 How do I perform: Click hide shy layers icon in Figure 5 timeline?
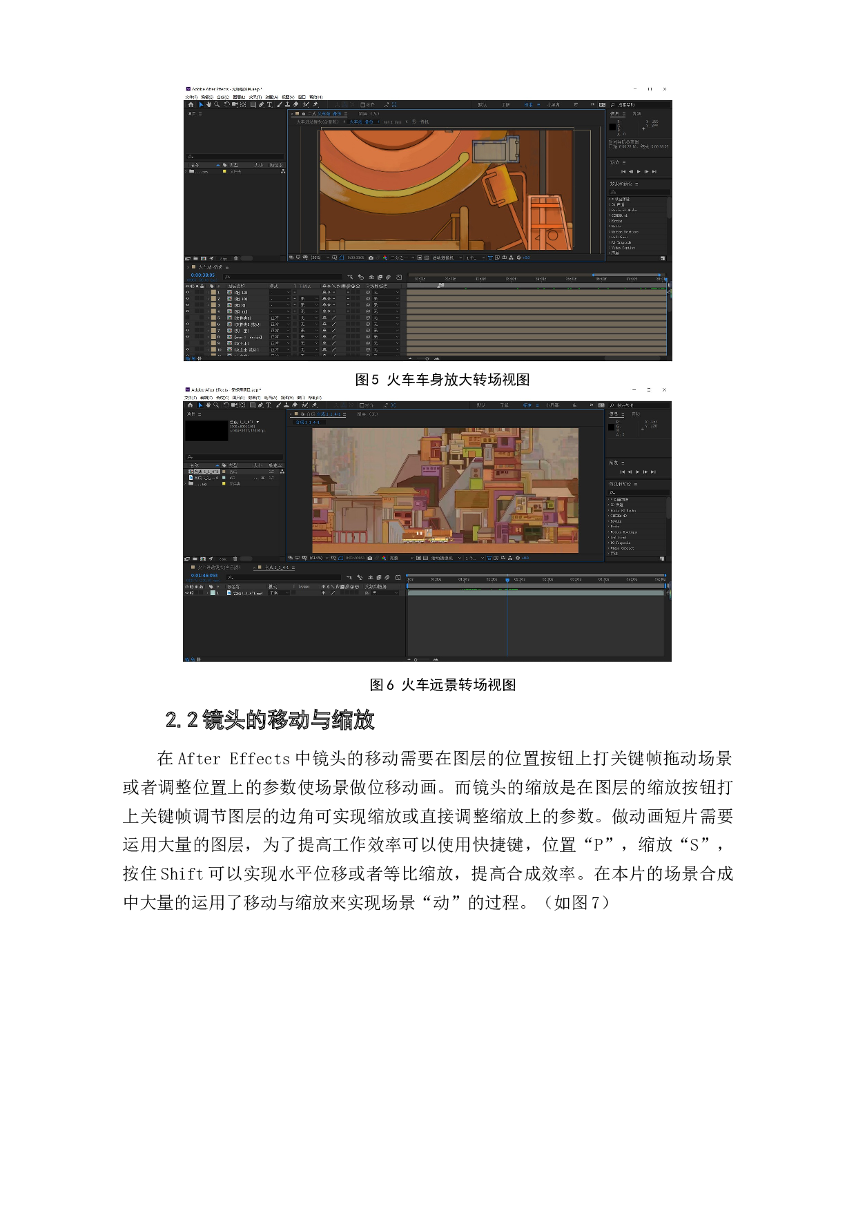[371, 277]
